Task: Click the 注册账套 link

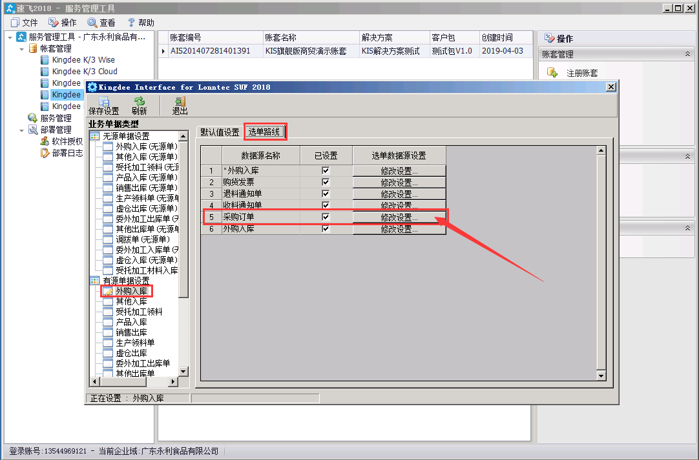Action: (582, 73)
